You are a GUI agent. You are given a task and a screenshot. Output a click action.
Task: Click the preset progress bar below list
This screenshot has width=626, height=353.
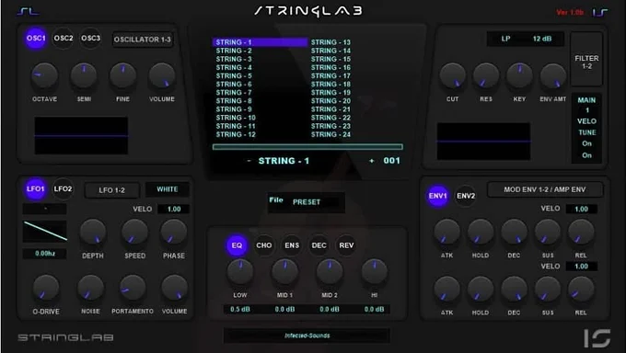(x=307, y=147)
